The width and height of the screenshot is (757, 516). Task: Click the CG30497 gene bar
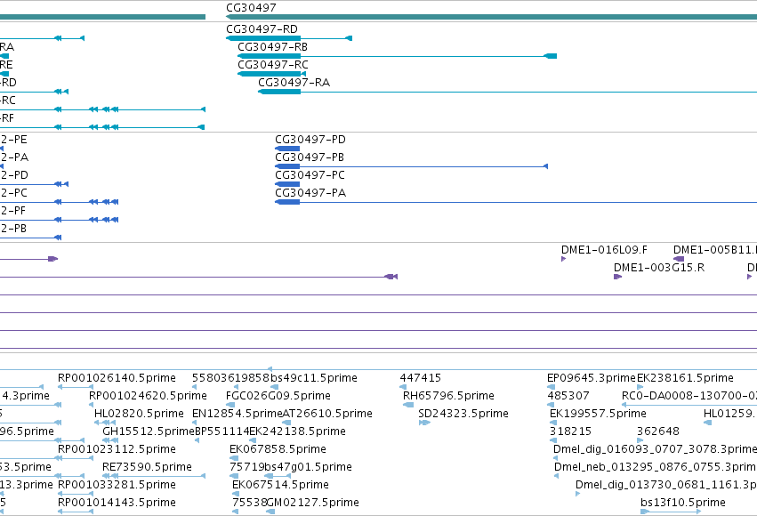pyautogui.click(x=491, y=17)
